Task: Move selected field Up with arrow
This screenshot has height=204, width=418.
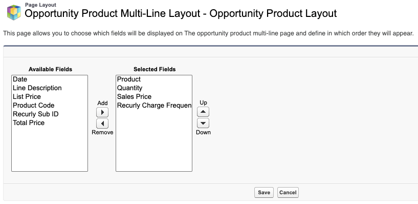Action: (203, 112)
